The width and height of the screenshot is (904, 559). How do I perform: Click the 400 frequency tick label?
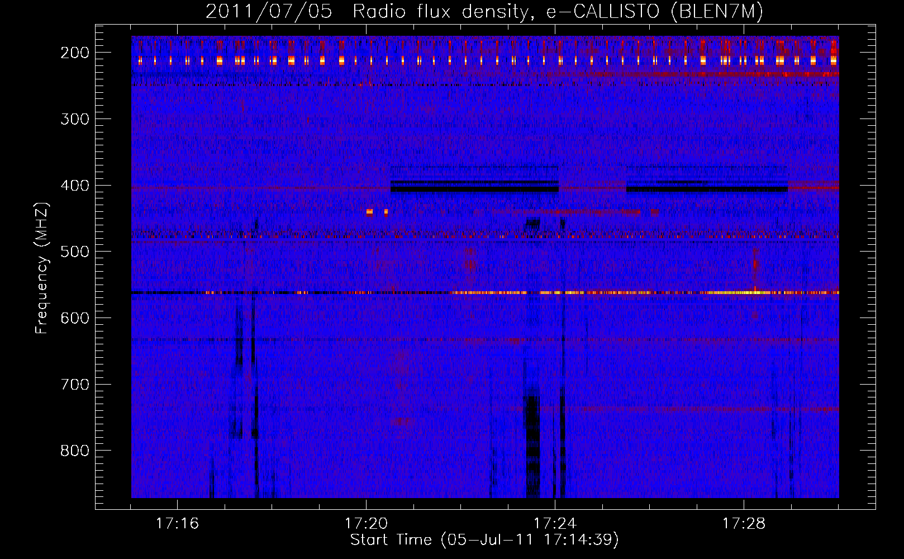(x=75, y=186)
